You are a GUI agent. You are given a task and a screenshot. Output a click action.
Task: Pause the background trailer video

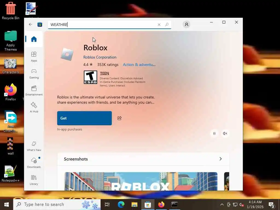click(214, 133)
